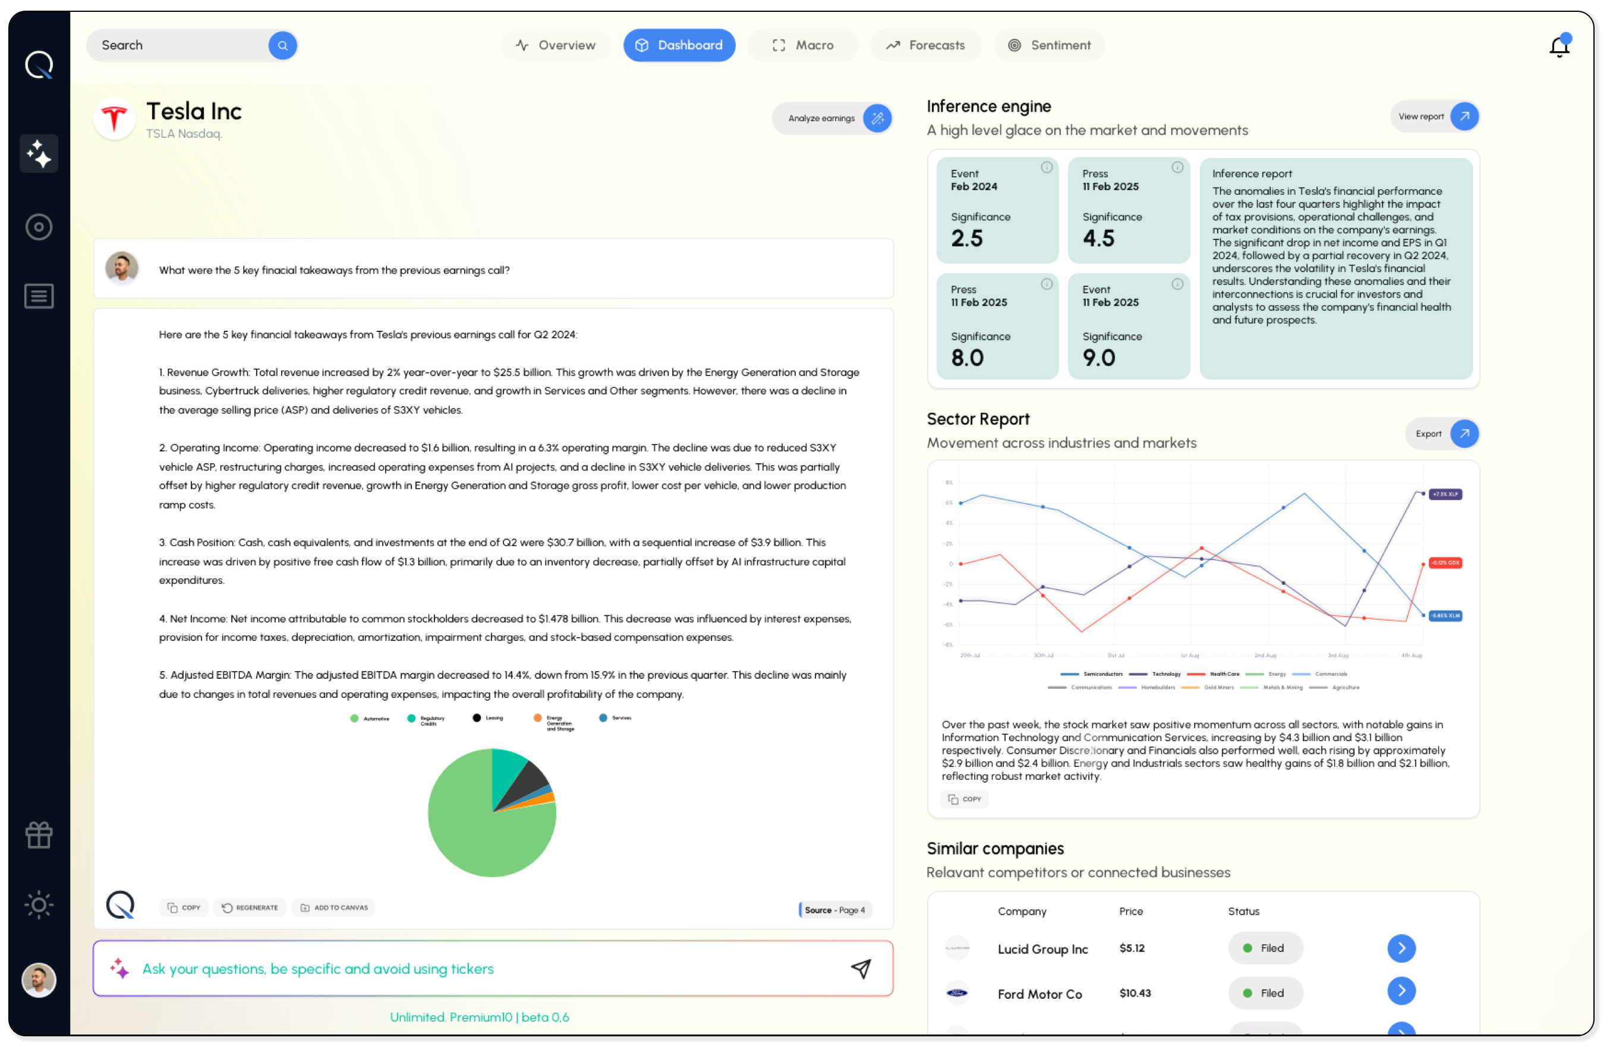Click the Analyze earnings wand icon
1613x1047 pixels.
pos(878,119)
